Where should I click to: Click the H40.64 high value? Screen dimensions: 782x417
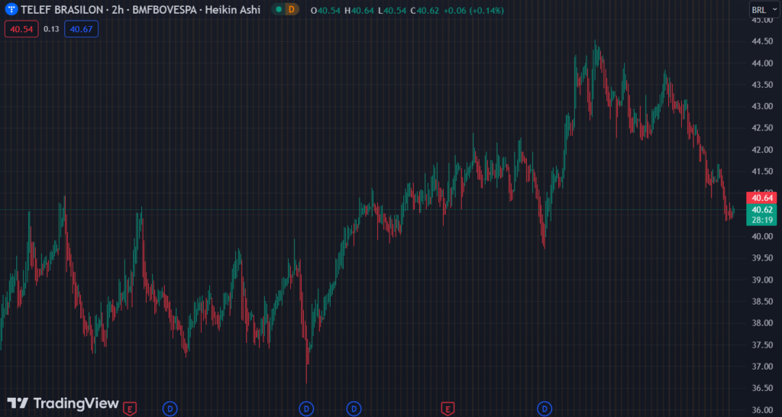tap(359, 11)
